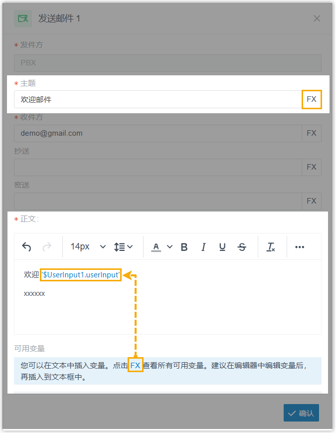336x433 pixels.
Task: Toggle strikethrough formatting in body editor
Action: 242,247
